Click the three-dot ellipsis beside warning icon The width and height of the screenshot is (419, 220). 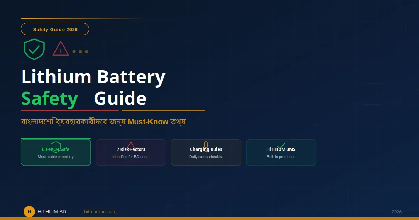click(x=80, y=52)
